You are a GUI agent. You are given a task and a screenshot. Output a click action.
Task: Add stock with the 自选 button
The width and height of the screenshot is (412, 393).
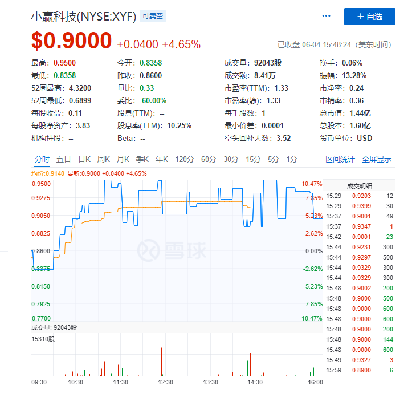[369, 17]
